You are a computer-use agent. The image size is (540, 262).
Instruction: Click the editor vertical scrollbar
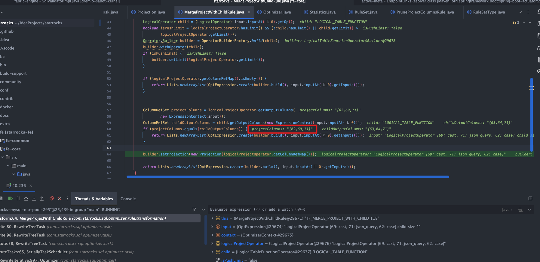pyautogui.click(x=532, y=115)
